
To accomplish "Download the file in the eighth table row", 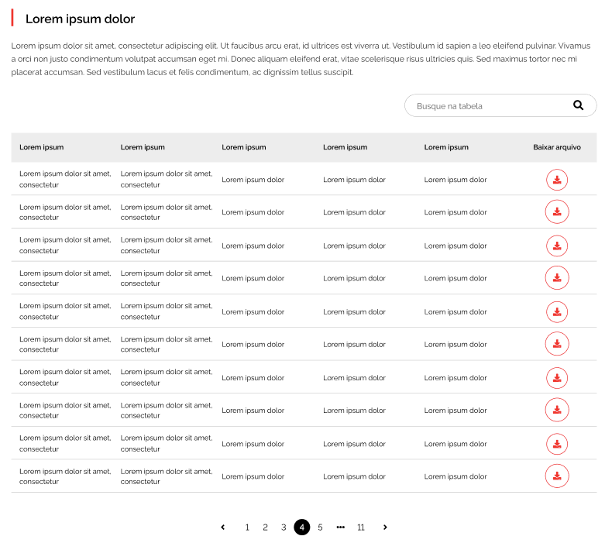I will (557, 411).
